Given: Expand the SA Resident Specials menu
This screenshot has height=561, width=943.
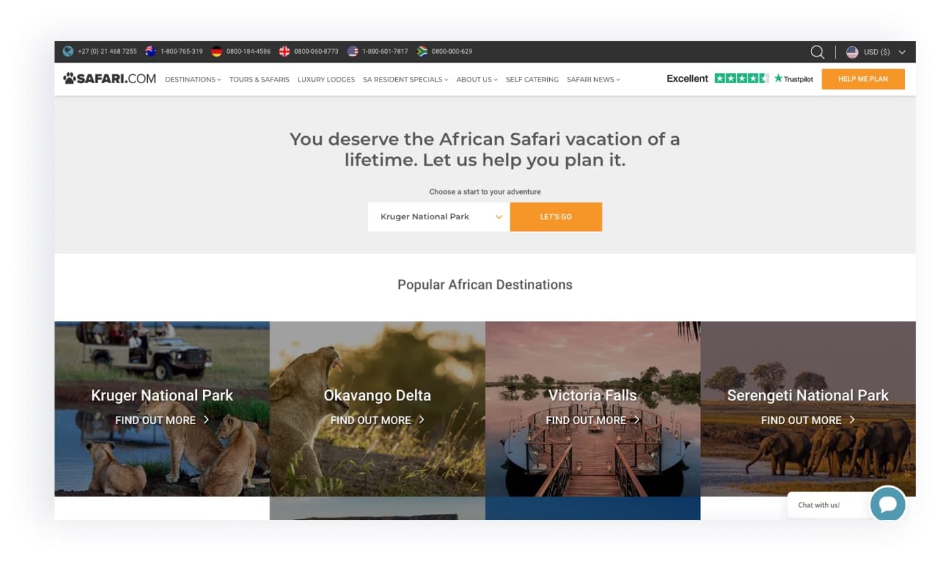Looking at the screenshot, I should click(405, 80).
